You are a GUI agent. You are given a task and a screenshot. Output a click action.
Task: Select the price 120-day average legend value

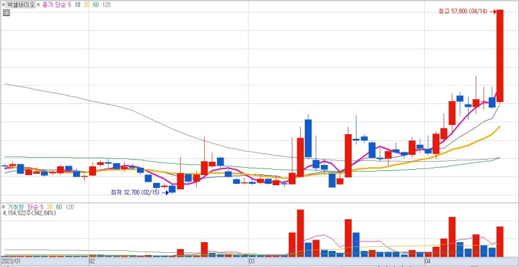[x=106, y=5]
